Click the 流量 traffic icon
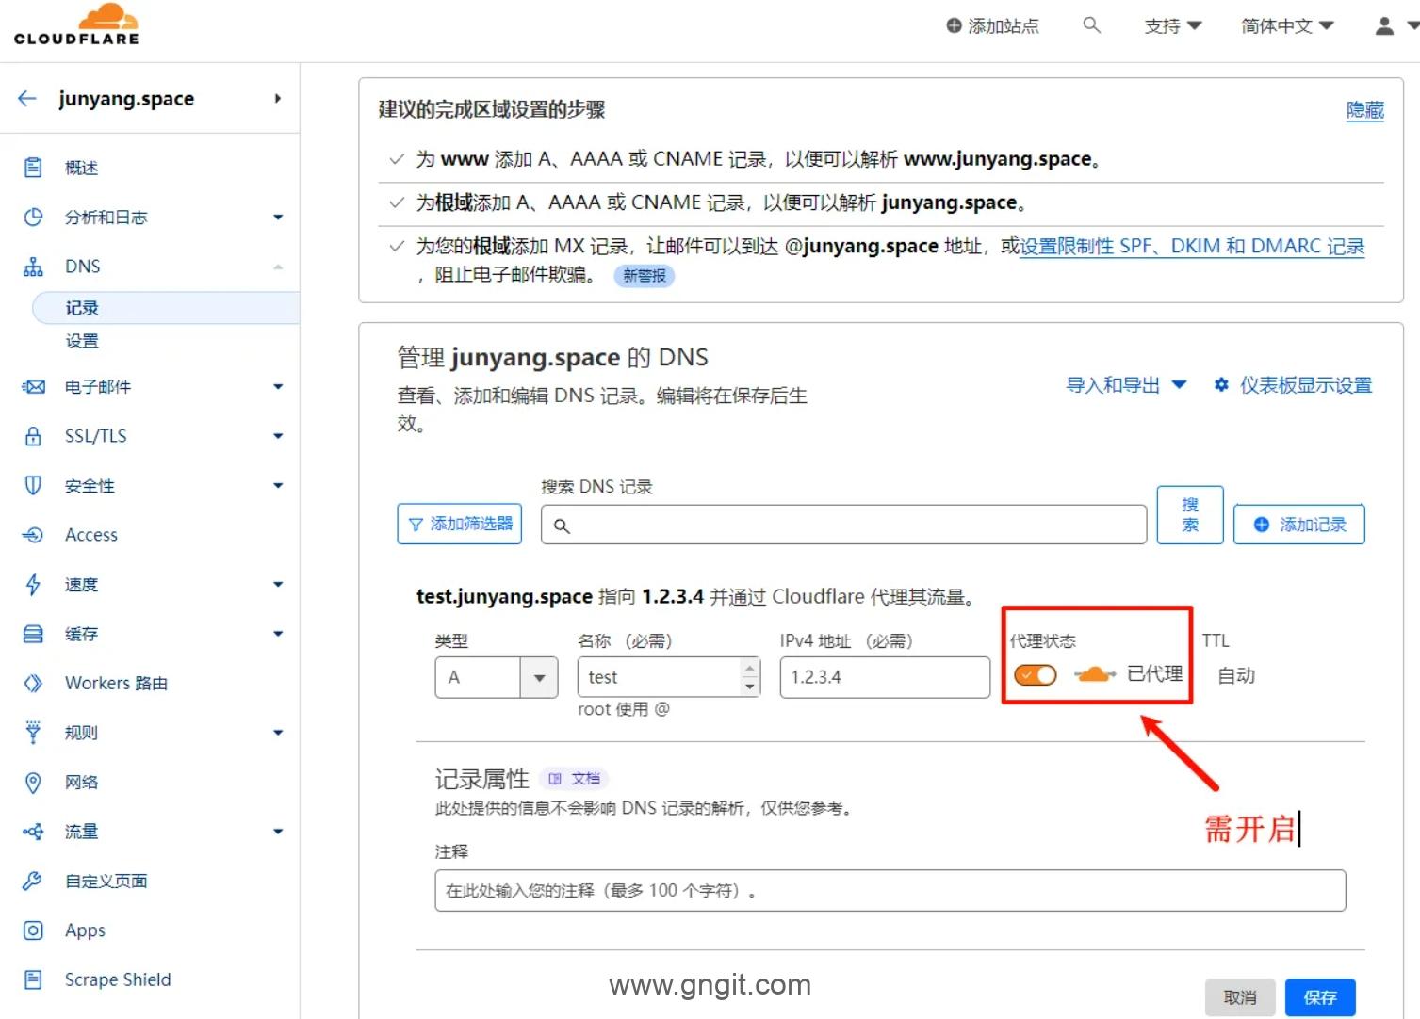The height and width of the screenshot is (1019, 1420). (x=33, y=832)
